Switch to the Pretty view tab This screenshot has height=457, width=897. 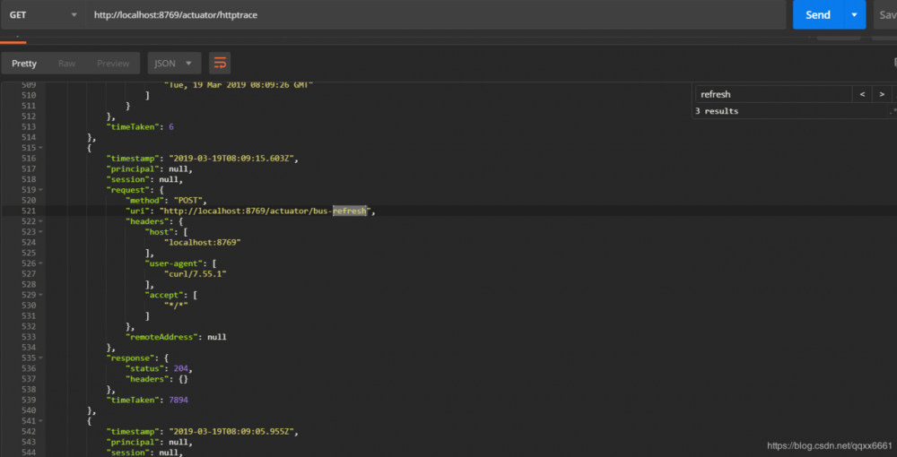24,64
